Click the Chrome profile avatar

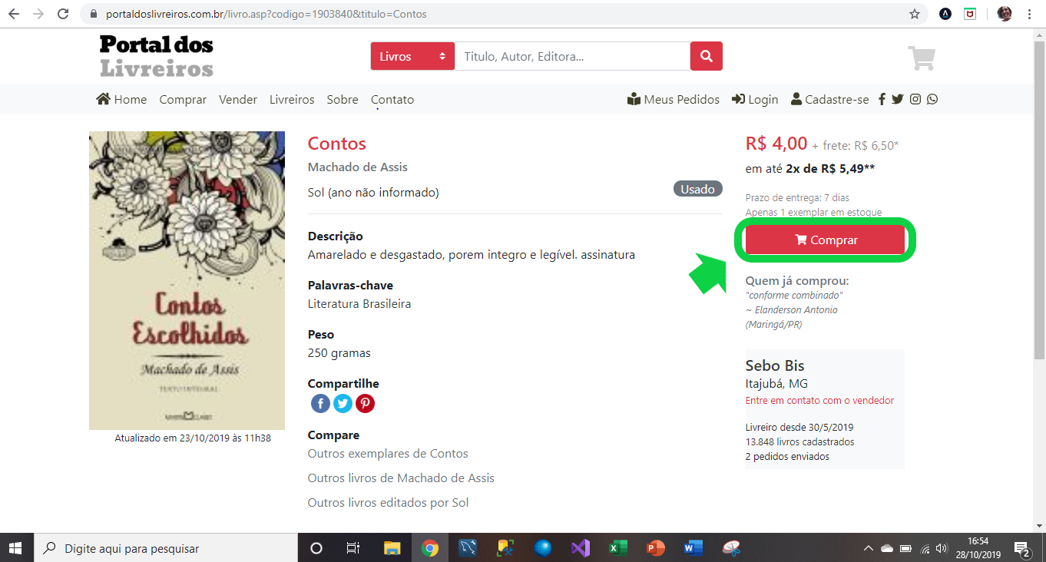pos(1005,14)
